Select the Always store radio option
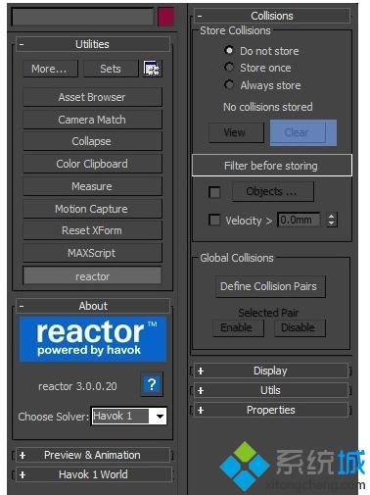 (x=229, y=84)
